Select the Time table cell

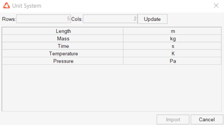tap(62, 46)
